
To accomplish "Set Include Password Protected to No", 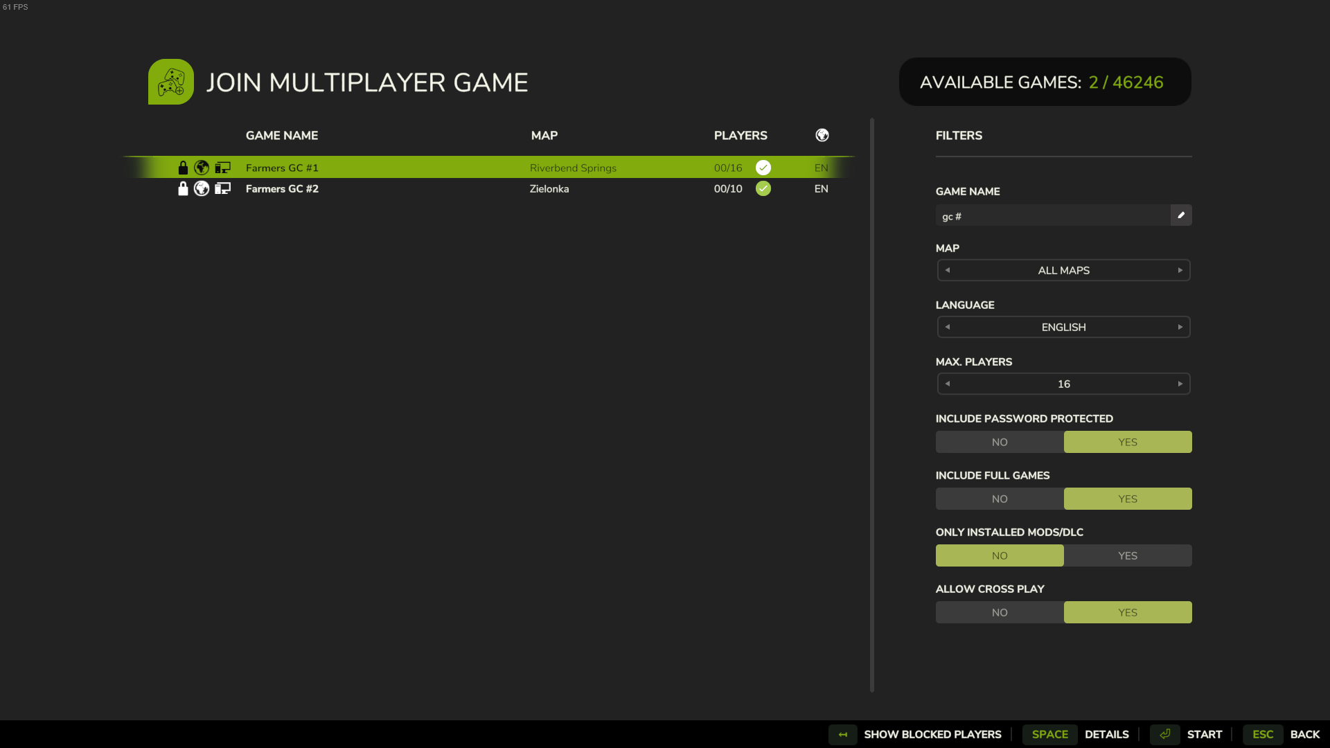I will [x=999, y=442].
